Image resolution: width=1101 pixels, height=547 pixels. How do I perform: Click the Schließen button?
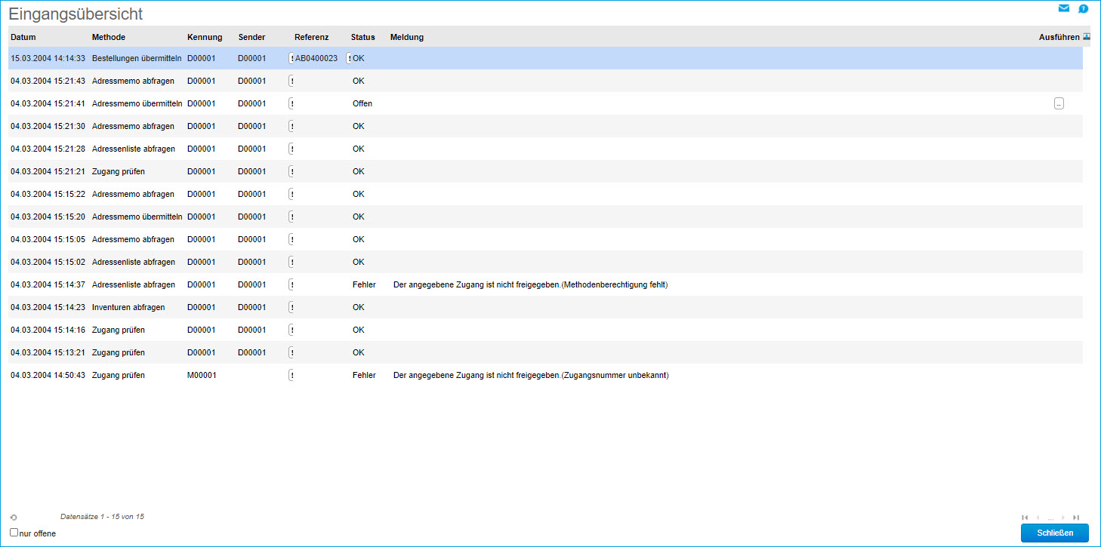1054,533
